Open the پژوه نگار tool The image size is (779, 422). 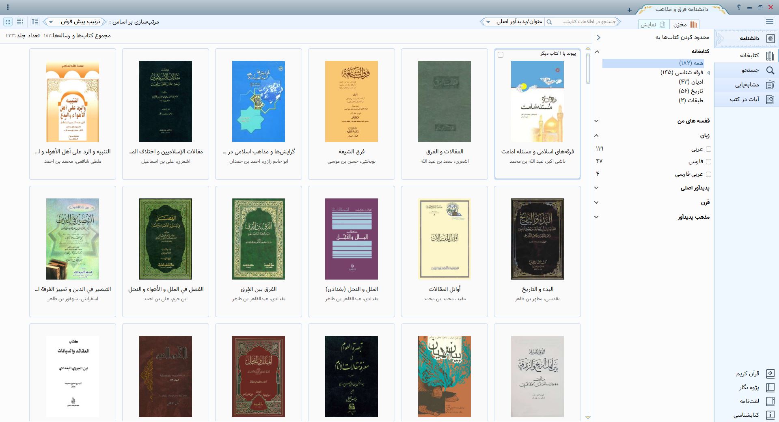(756, 388)
